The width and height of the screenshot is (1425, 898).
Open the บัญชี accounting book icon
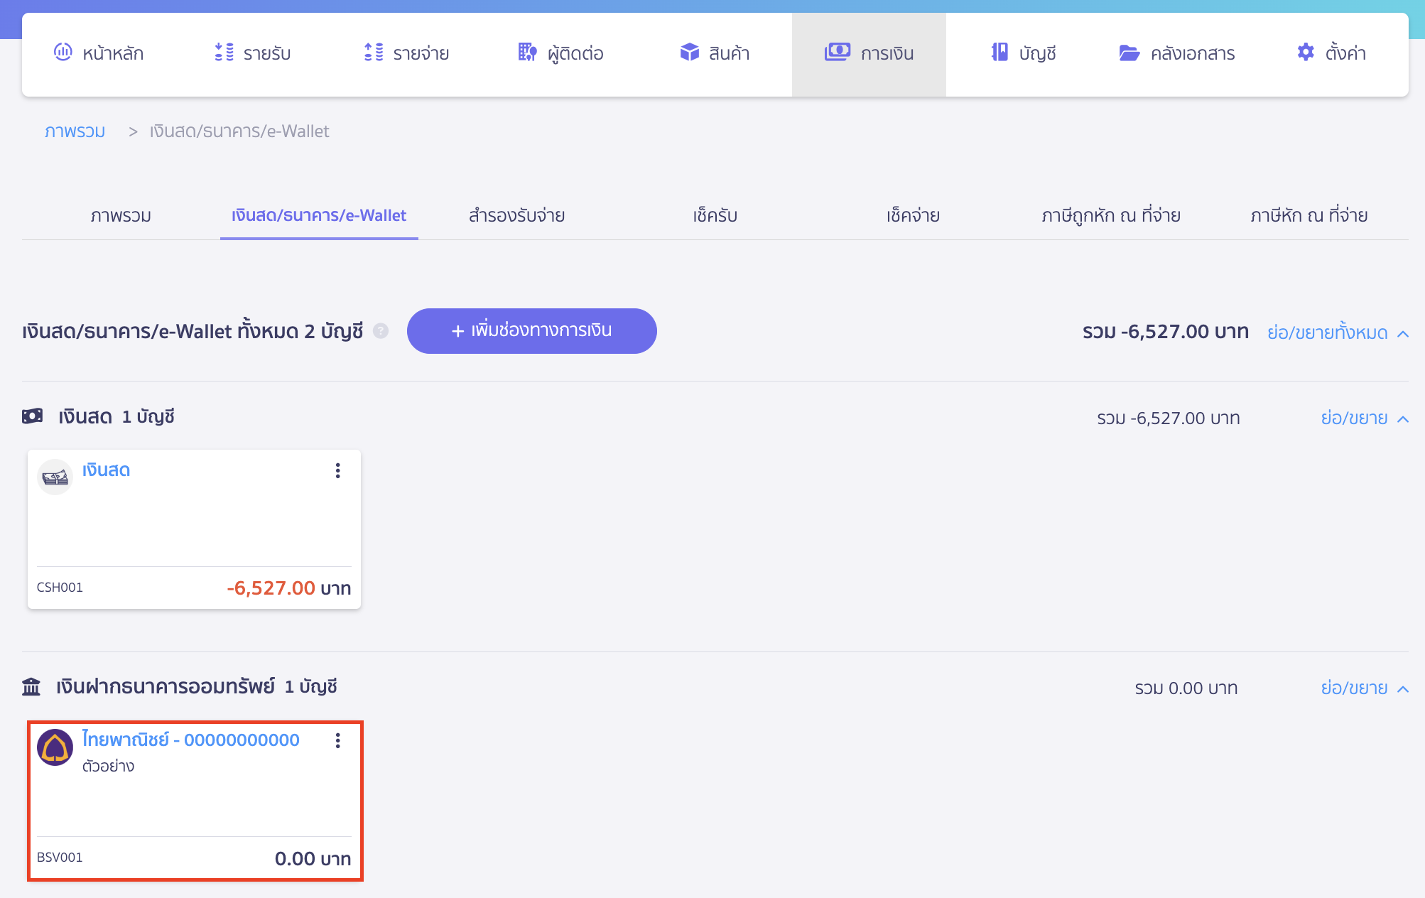(x=1000, y=53)
